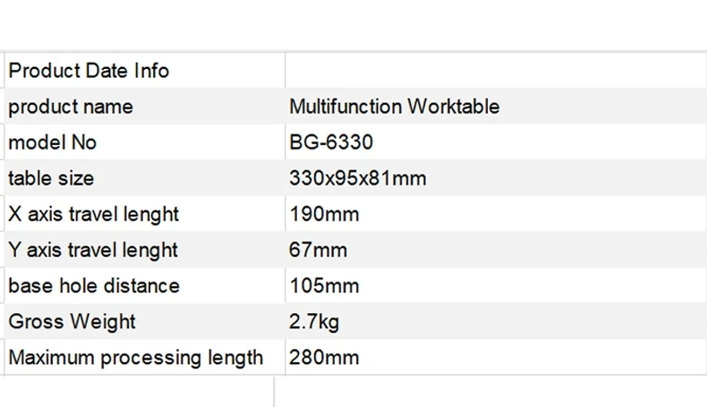
Task: Click the 'Product Date Info' header cell
Action: (x=89, y=71)
